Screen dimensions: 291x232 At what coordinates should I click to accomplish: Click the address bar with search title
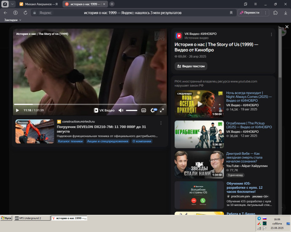(133, 13)
